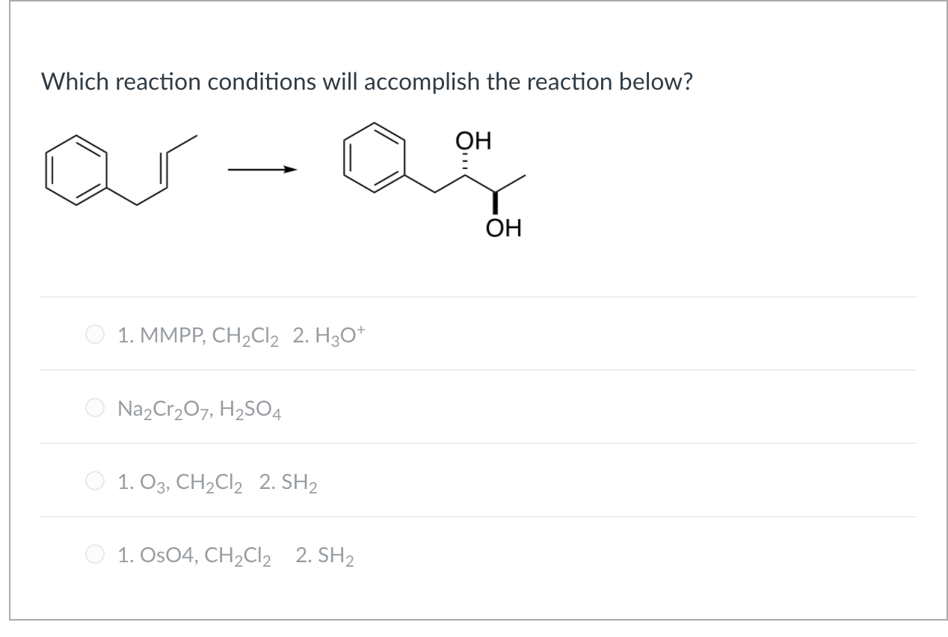Click the question text about reaction conditions
The height and width of the screenshot is (637, 948).
coord(366,82)
